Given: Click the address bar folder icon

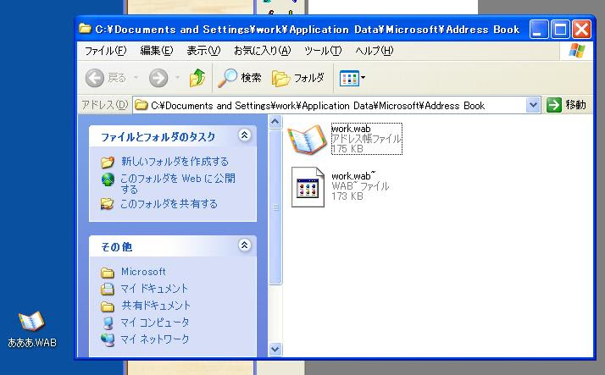Looking at the screenshot, I should click(x=142, y=105).
